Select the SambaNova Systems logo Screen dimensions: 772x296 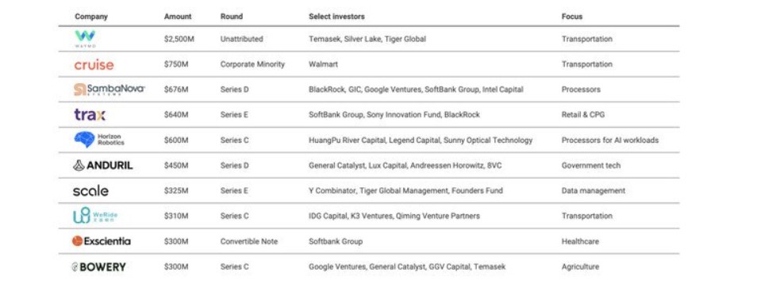click(109, 90)
